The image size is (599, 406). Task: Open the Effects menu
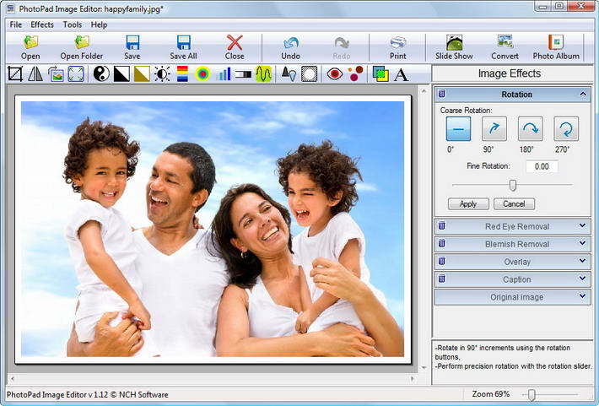click(42, 24)
